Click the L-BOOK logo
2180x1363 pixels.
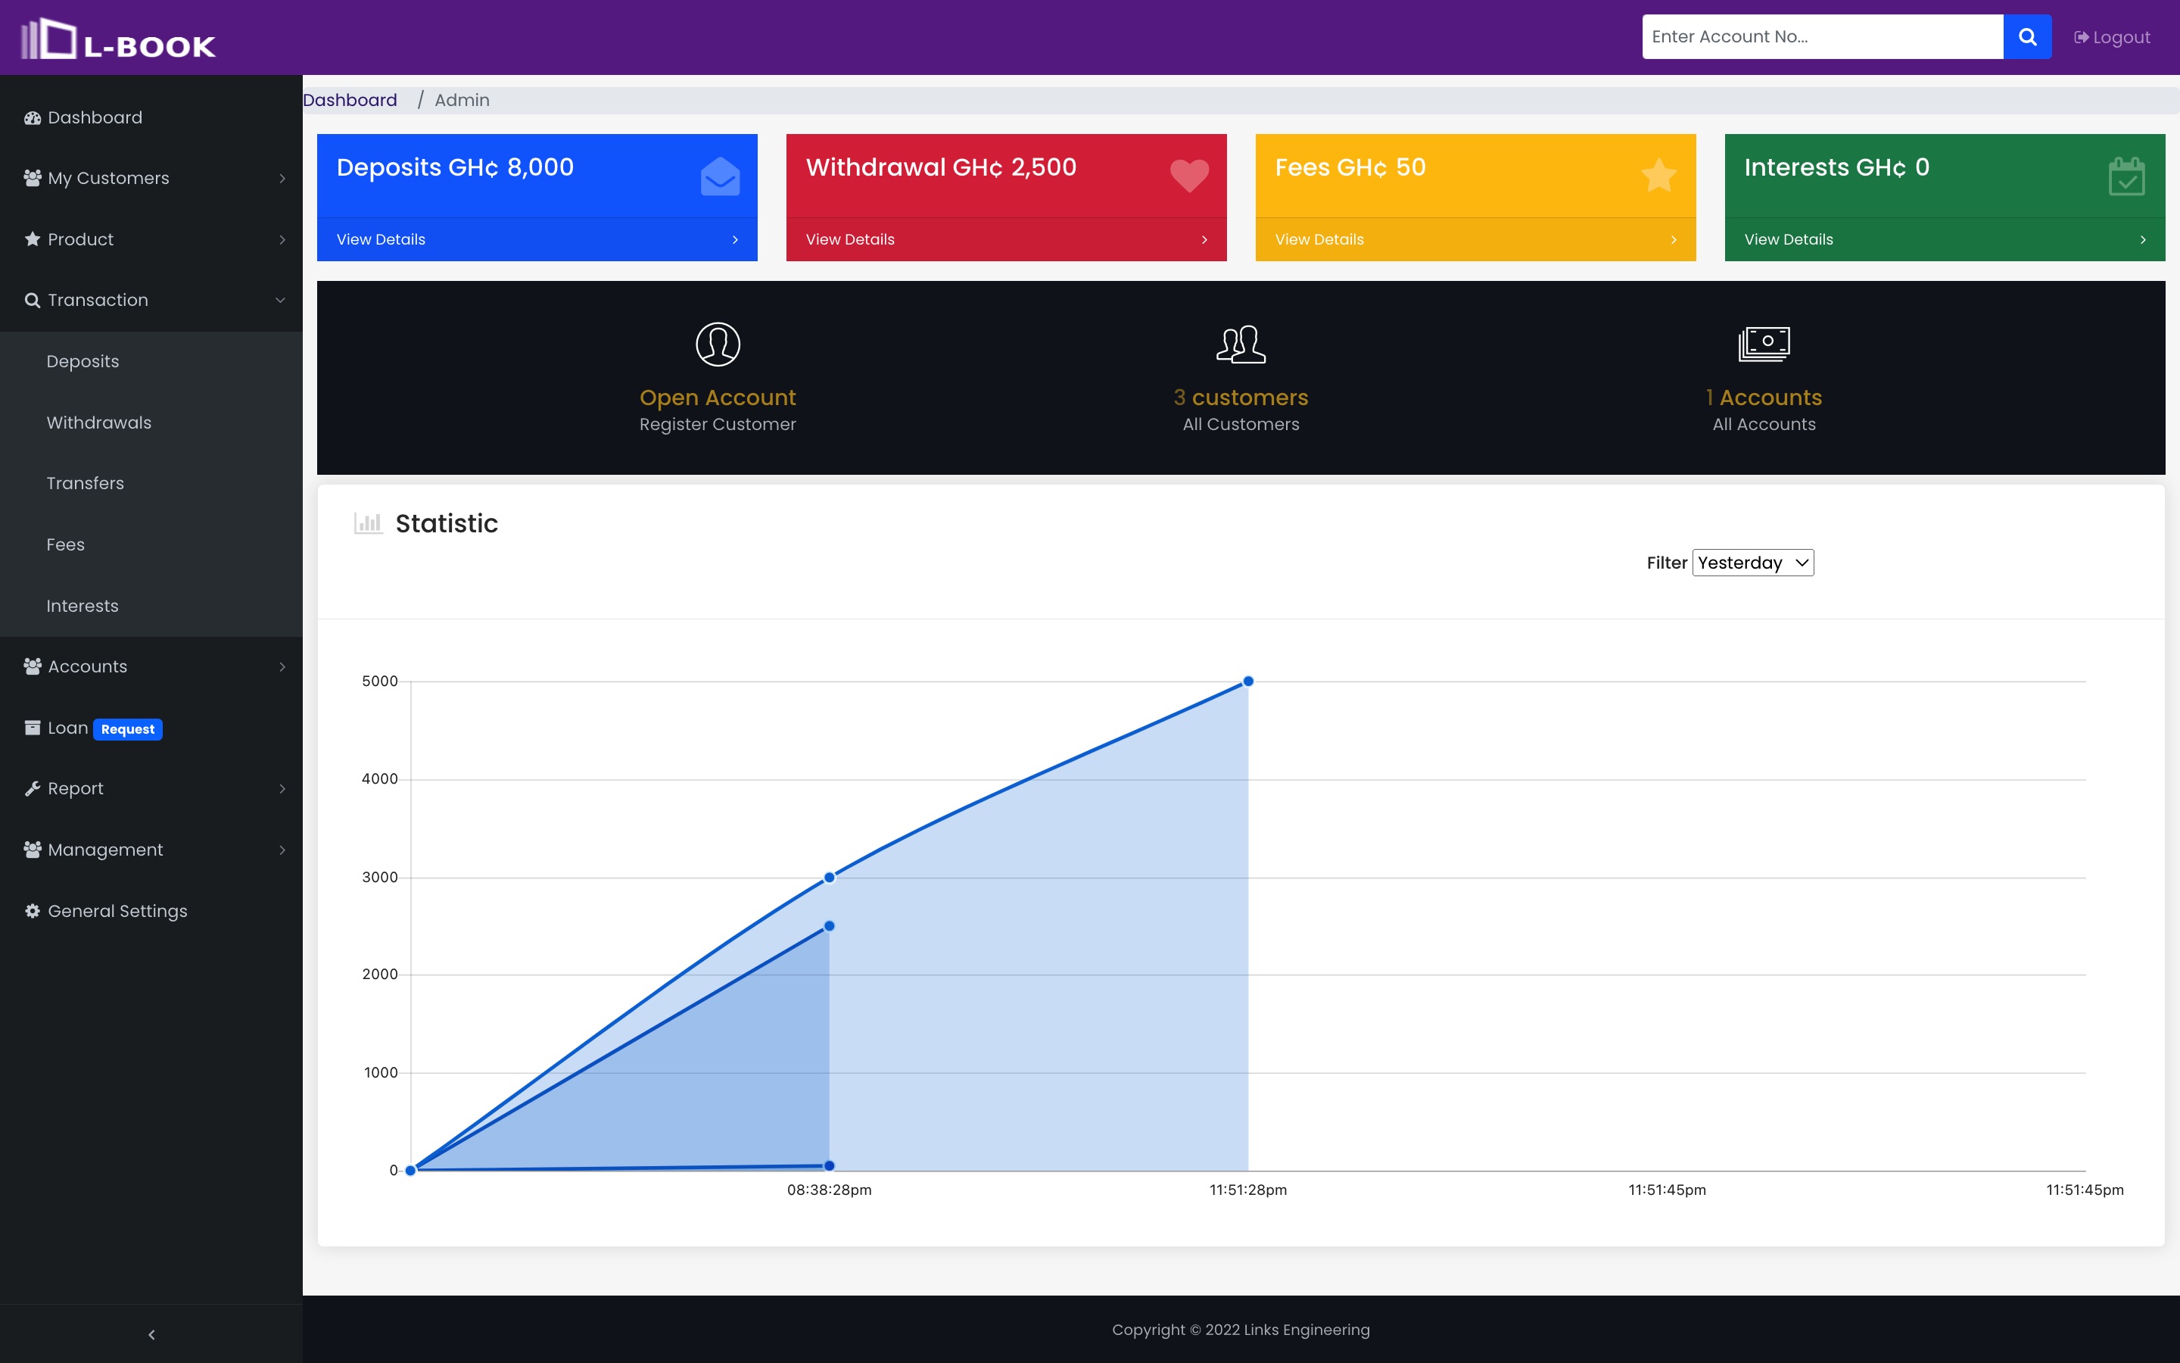(118, 39)
